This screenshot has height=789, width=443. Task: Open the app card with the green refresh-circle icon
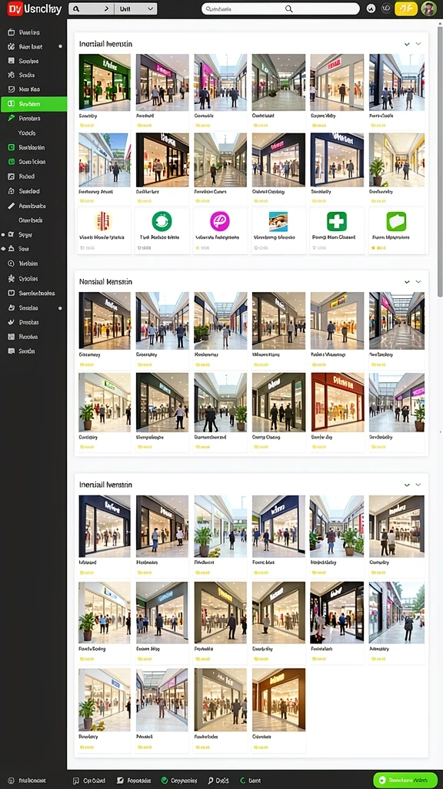click(162, 230)
